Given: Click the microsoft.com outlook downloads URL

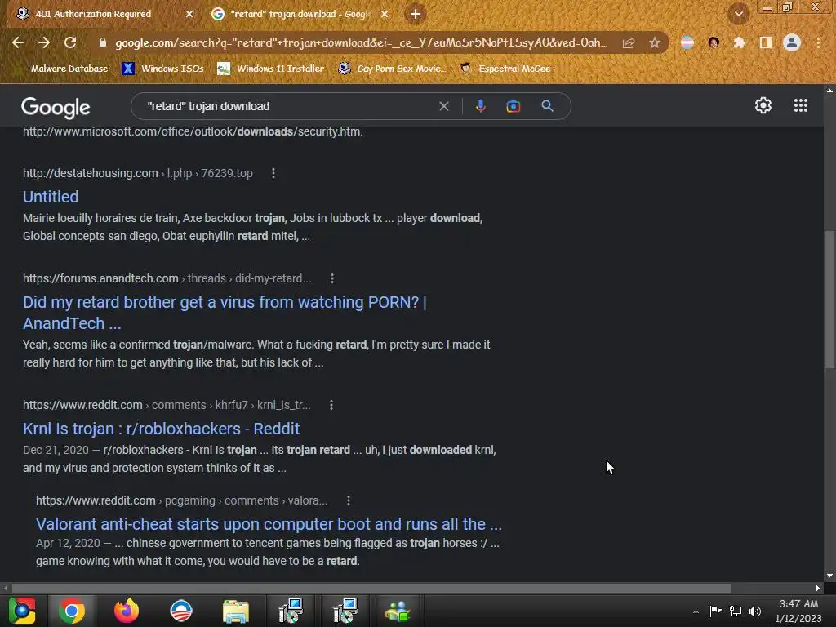Looking at the screenshot, I should (x=193, y=131).
